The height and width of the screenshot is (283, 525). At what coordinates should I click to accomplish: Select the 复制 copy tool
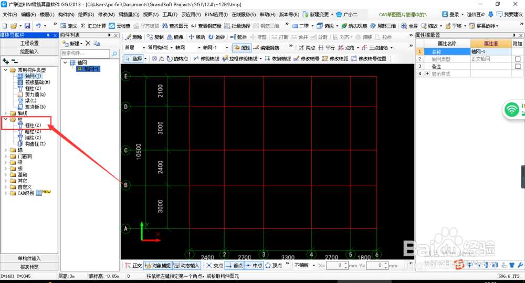[155, 37]
